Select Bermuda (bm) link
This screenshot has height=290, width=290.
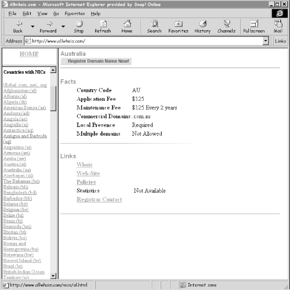click(x=17, y=226)
